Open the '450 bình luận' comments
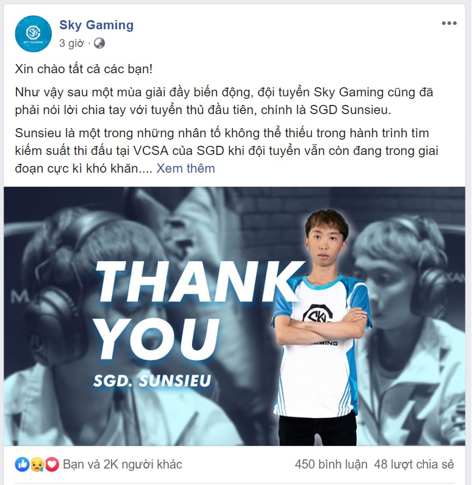Screen dimensions: 472x485 pos(331,464)
